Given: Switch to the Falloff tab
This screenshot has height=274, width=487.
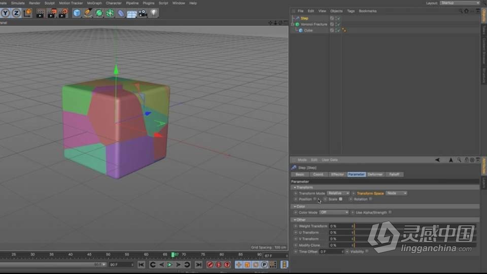Looking at the screenshot, I should [x=394, y=175].
